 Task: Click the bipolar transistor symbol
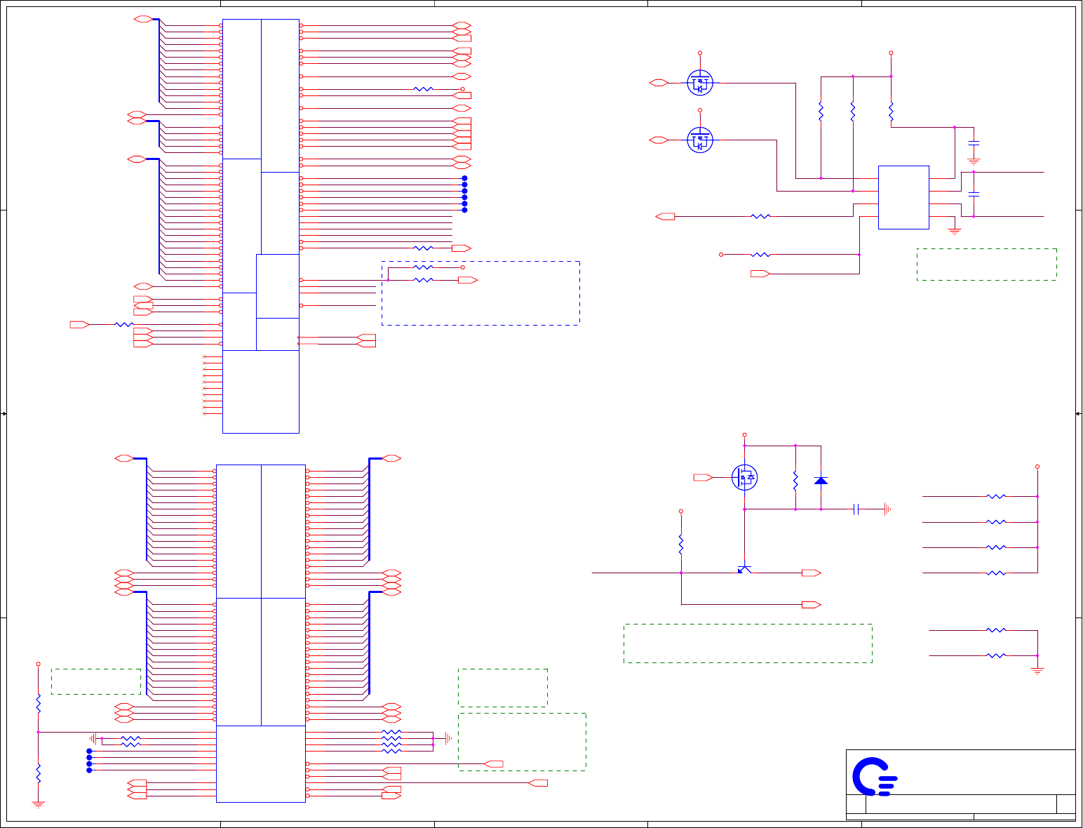pos(744,570)
